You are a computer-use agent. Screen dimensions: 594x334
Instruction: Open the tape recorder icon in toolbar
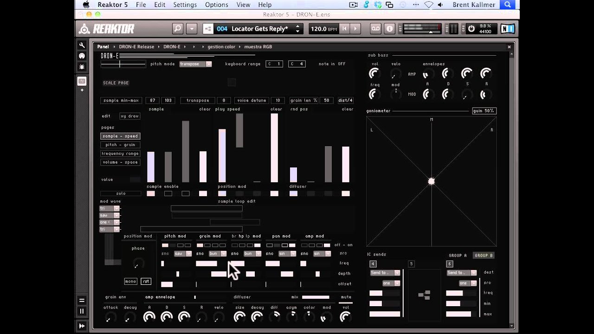point(375,29)
